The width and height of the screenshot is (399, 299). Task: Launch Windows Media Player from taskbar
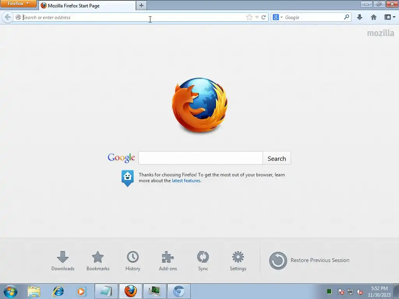point(81,291)
